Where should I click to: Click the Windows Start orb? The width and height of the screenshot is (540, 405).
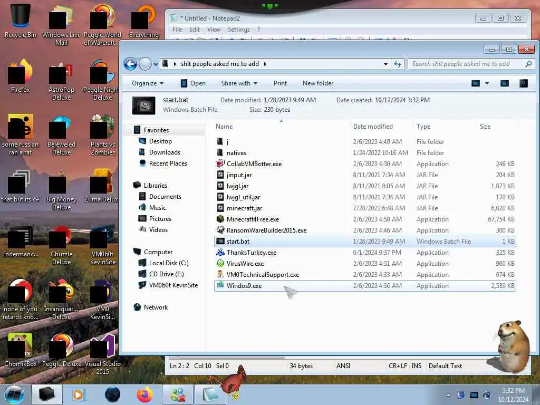[14, 394]
